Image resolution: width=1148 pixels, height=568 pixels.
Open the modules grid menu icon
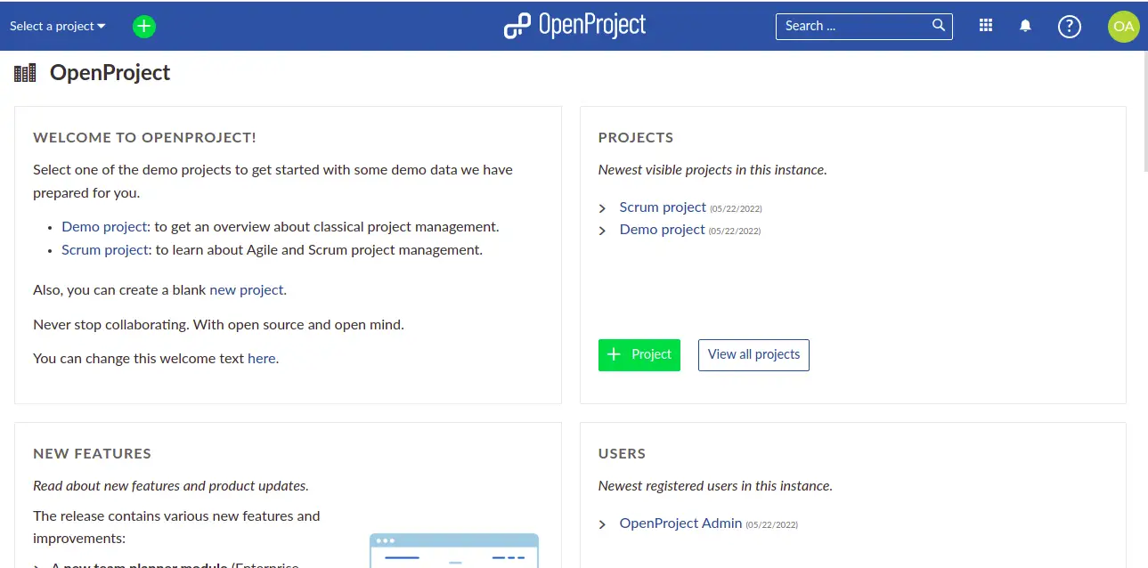click(986, 26)
